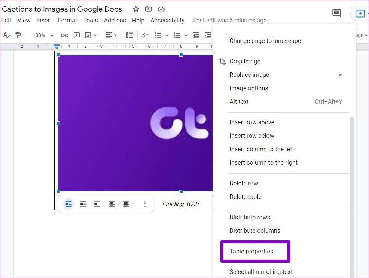Screen dimensions: 369x278
Task: Open the alignment dropdown arrow
Action: coord(115,35)
